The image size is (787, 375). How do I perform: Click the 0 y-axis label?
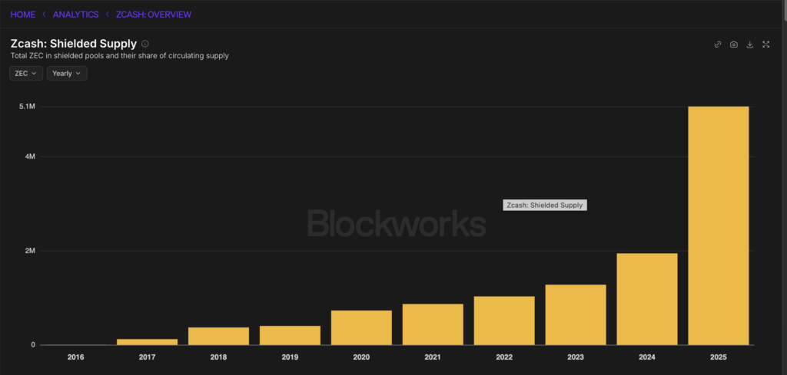pyautogui.click(x=33, y=345)
